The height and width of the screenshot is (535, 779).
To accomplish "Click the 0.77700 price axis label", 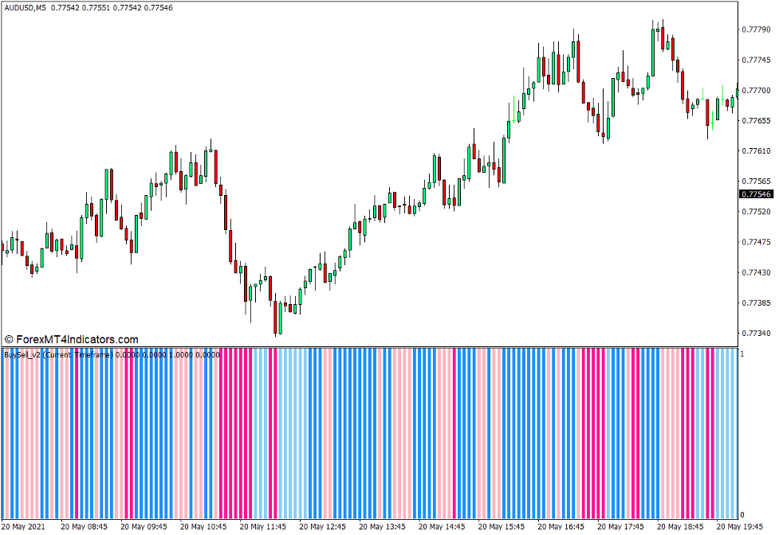I will coord(756,91).
